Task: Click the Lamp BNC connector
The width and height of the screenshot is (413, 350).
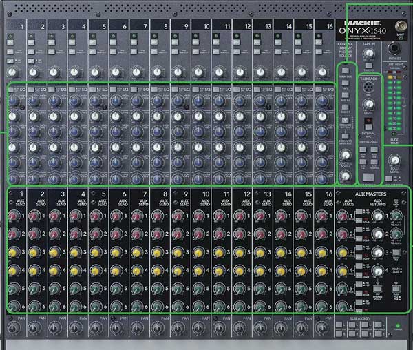Action: (x=401, y=26)
